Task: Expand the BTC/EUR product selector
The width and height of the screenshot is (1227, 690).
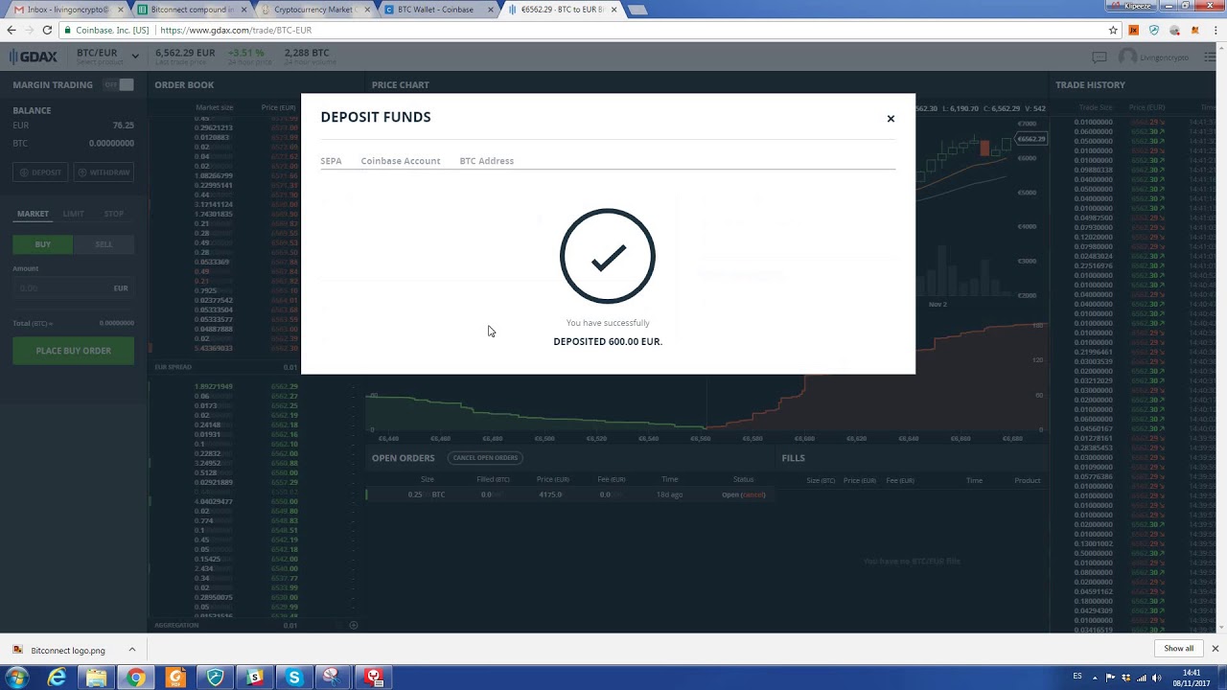Action: [107, 57]
